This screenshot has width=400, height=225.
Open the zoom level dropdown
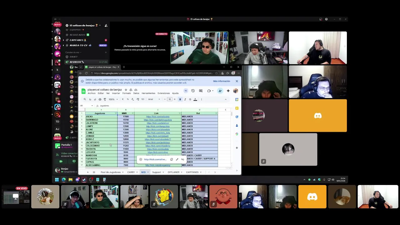[x=113, y=99]
